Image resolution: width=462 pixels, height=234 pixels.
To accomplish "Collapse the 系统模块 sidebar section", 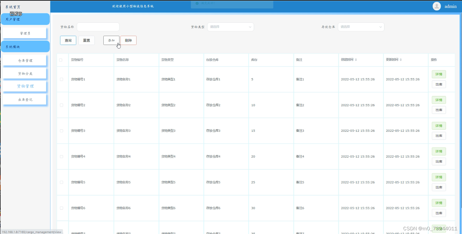I will click(25, 47).
